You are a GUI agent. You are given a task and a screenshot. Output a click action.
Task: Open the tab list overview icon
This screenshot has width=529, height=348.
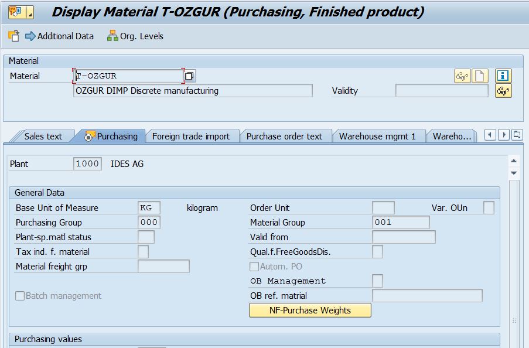coord(517,135)
